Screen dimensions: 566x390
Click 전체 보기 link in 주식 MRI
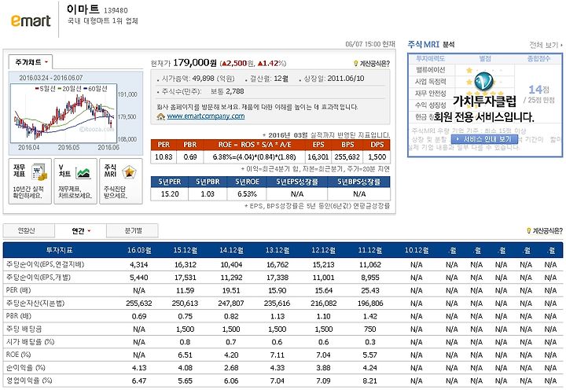(x=546, y=45)
